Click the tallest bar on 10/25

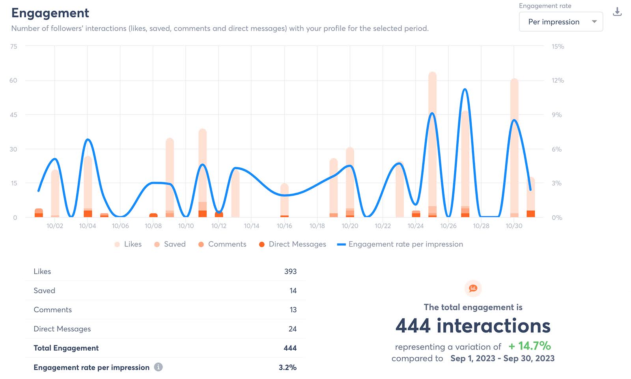click(x=433, y=142)
